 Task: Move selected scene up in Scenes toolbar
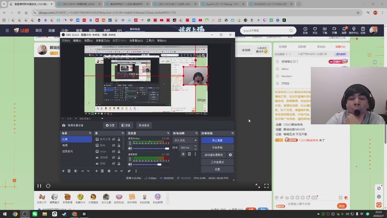coord(82,171)
